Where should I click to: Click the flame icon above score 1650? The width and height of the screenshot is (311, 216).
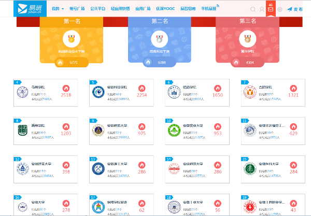(218, 89)
